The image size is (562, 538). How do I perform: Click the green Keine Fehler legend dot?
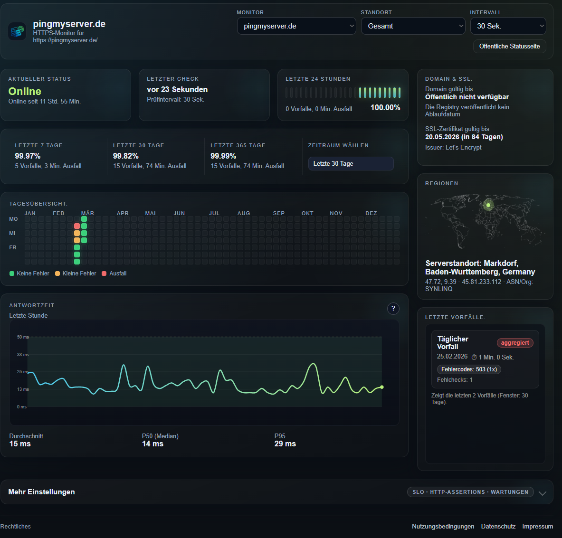click(x=12, y=274)
